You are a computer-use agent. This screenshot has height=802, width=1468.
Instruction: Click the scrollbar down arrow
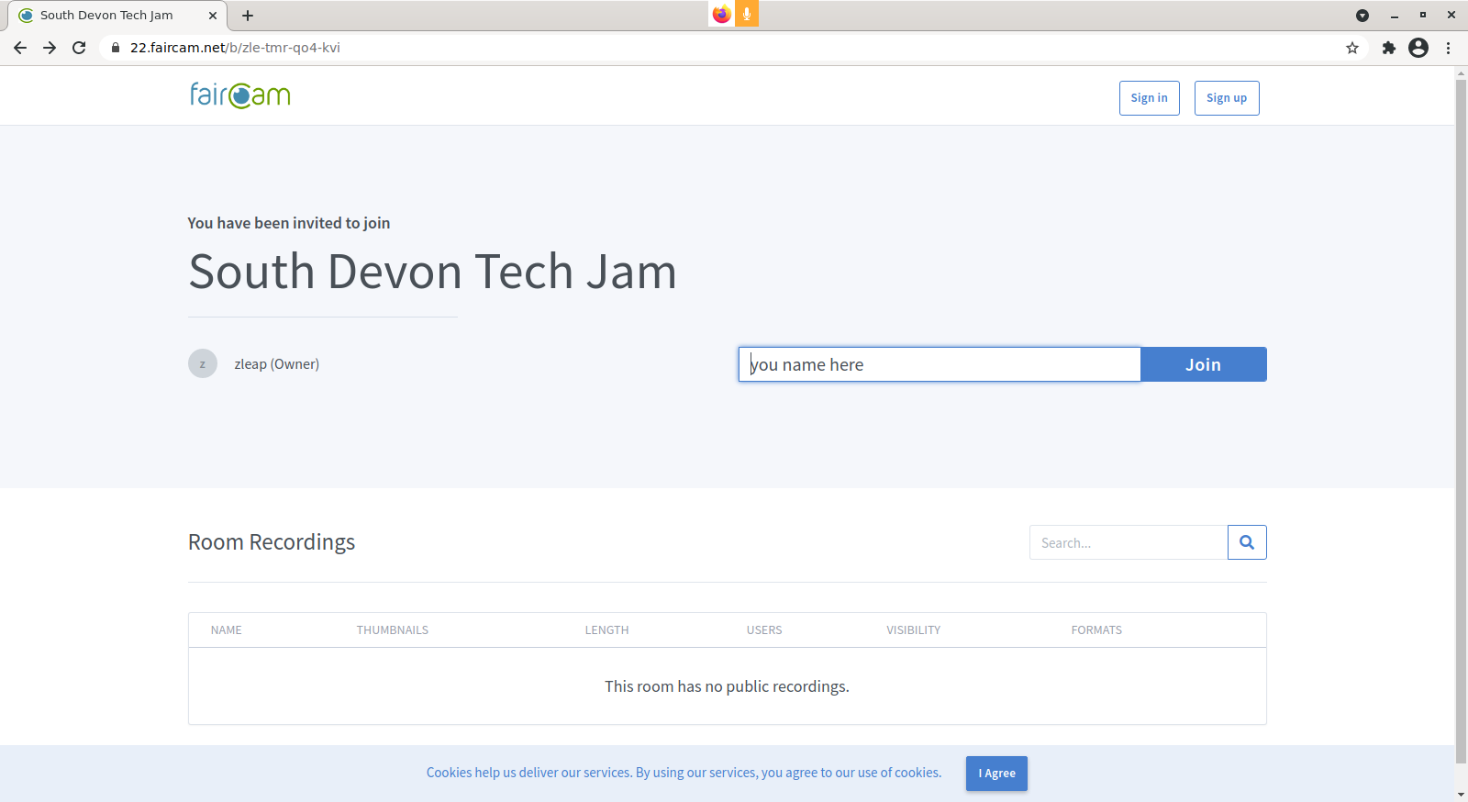coord(1462,795)
